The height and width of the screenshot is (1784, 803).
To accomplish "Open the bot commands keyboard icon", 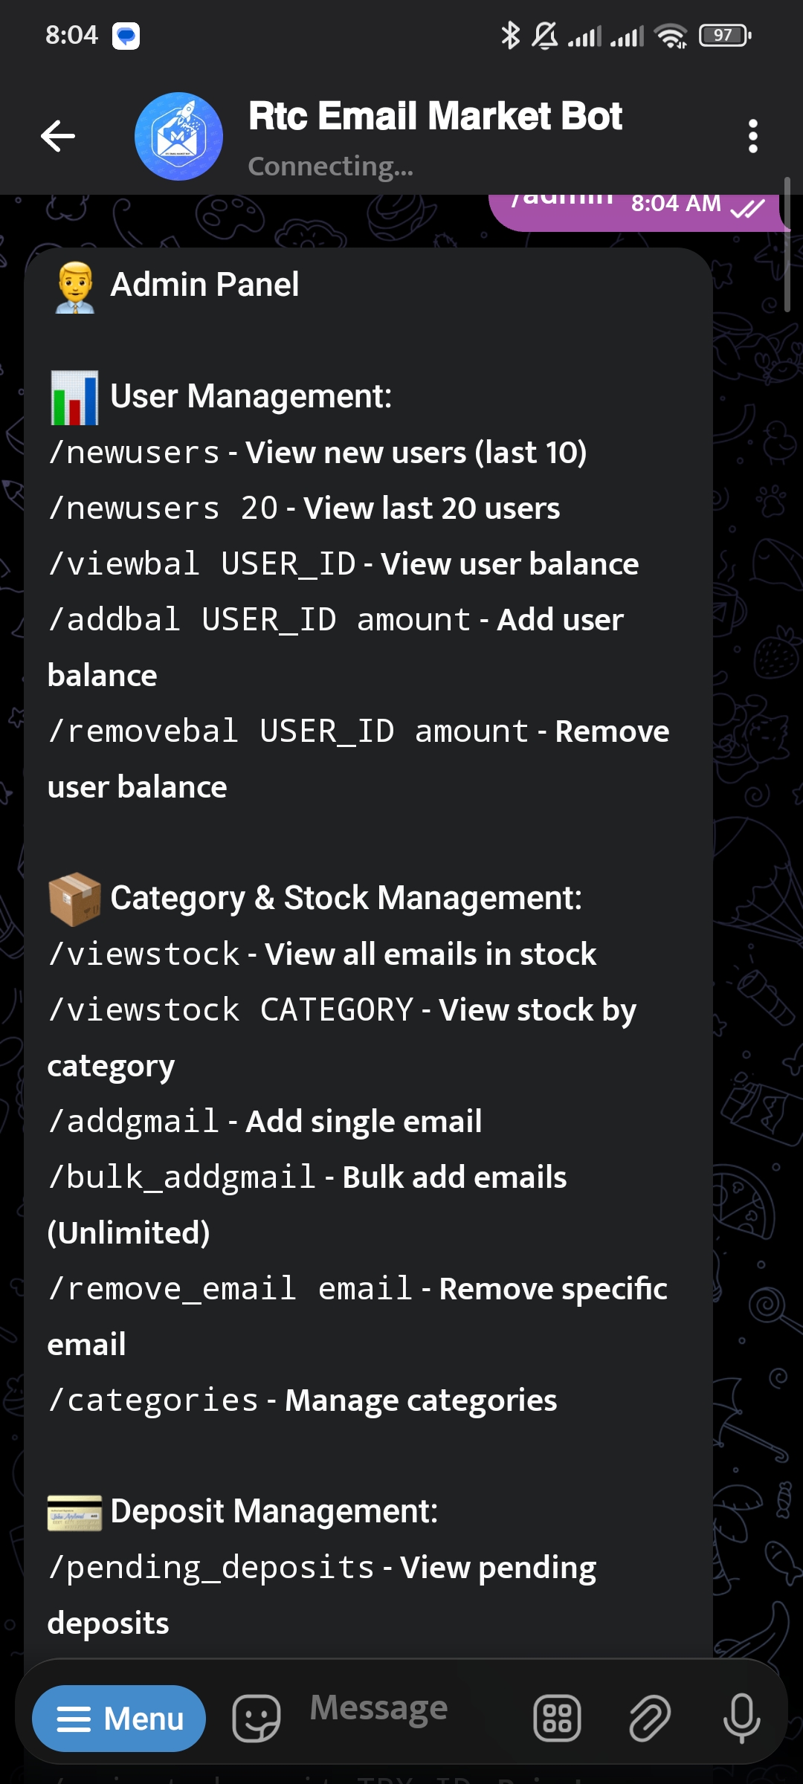I will 557,1719.
